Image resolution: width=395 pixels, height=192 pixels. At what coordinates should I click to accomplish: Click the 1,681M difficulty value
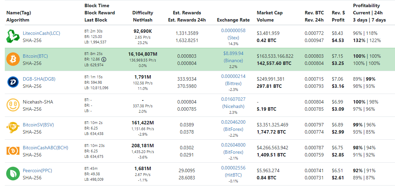(x=143, y=168)
